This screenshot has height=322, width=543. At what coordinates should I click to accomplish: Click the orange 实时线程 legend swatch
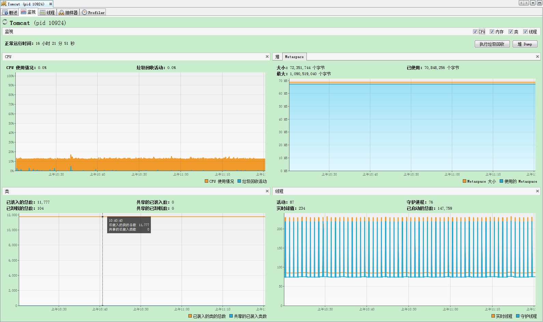(493, 316)
